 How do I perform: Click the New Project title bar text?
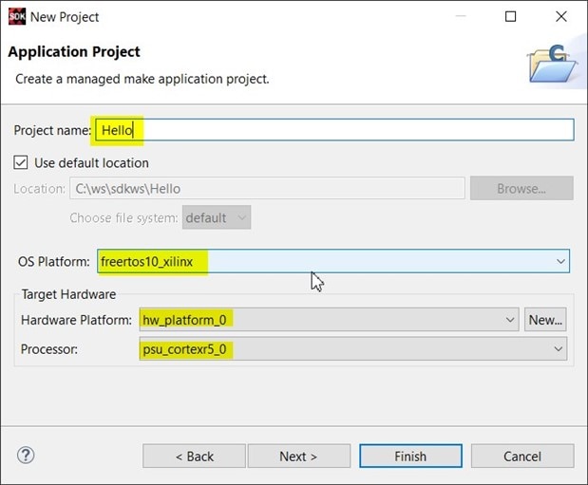(65, 16)
